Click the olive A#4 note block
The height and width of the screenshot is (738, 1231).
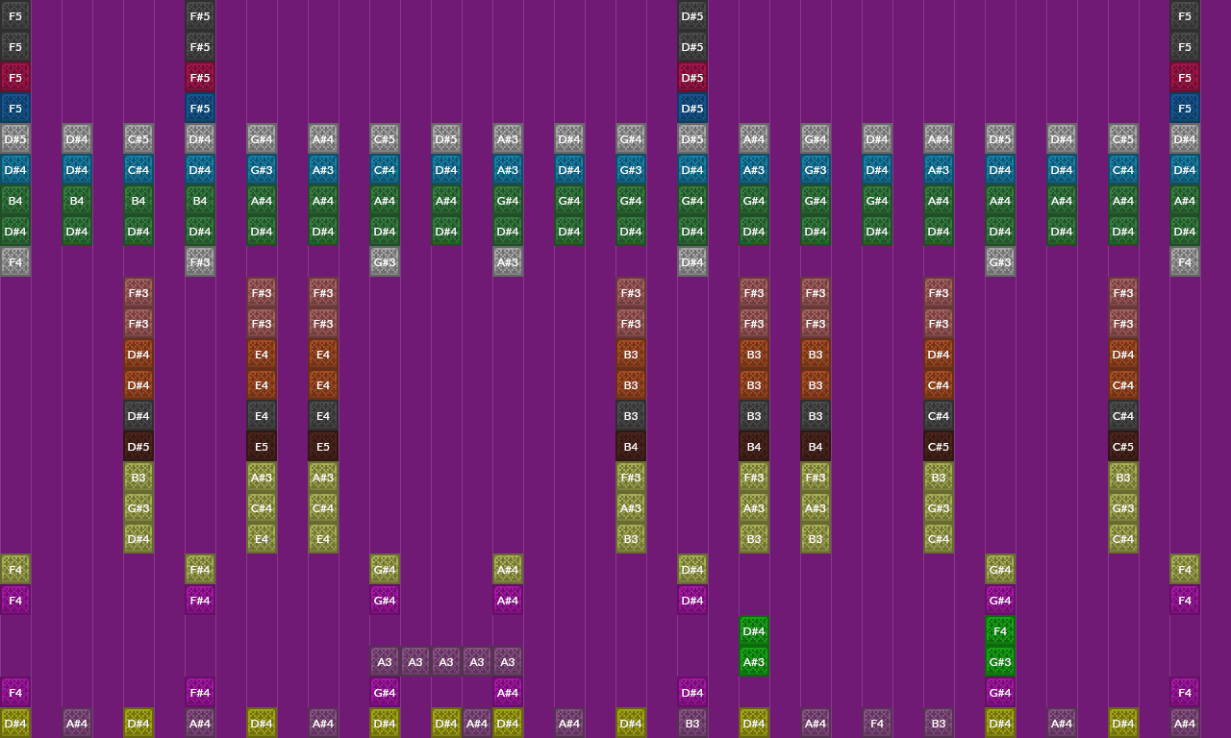[x=508, y=570]
